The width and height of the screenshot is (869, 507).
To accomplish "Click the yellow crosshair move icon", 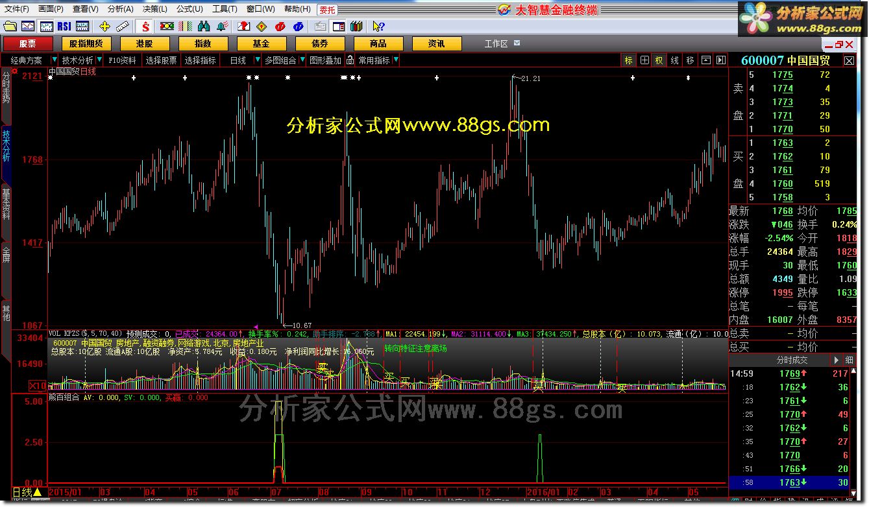I will point(104,27).
